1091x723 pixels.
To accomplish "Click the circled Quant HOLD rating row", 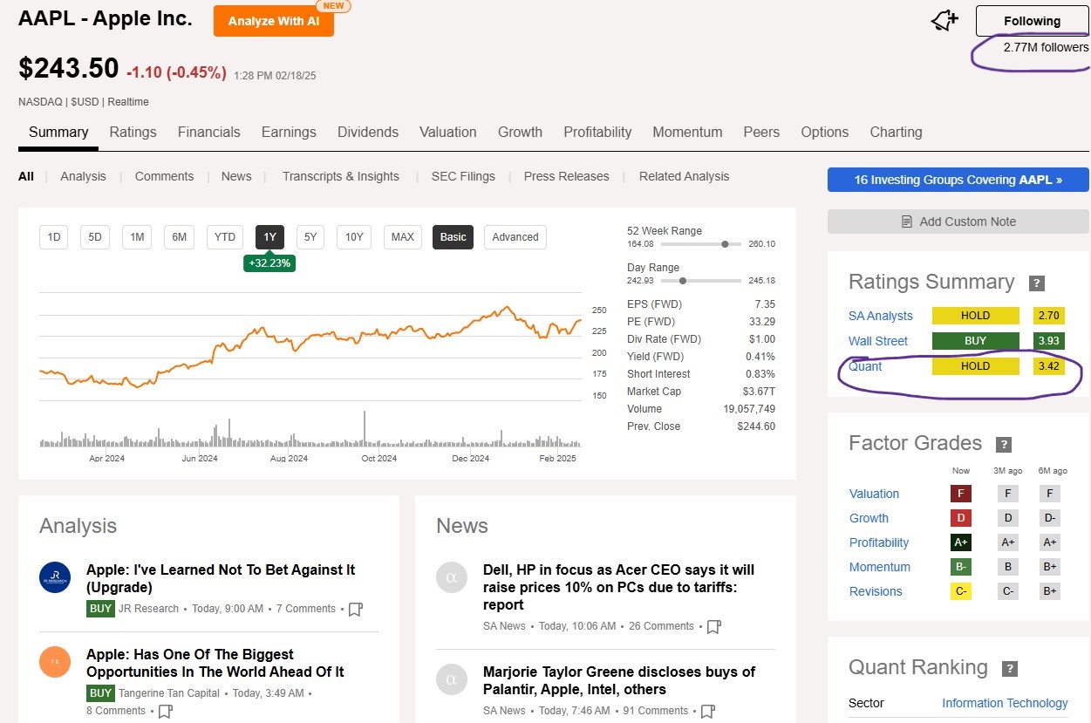I will pyautogui.click(x=975, y=366).
